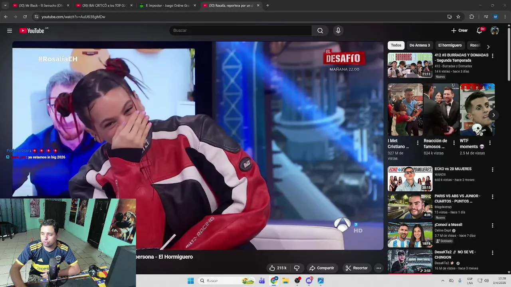The height and width of the screenshot is (287, 511).
Task: Open options for 412 #3 Burradas video
Action: pos(492,56)
